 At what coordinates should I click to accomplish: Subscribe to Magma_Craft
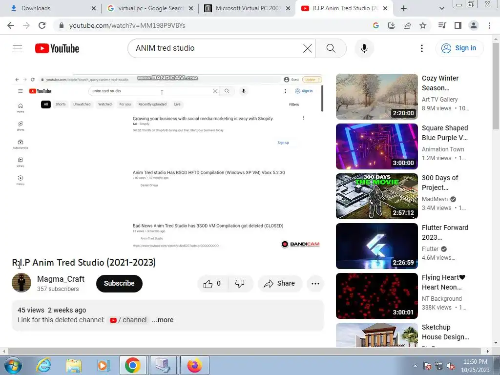tap(119, 283)
